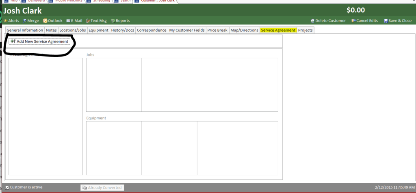Click the $0.00 balance amount
This screenshot has width=416, height=193.
click(x=355, y=10)
